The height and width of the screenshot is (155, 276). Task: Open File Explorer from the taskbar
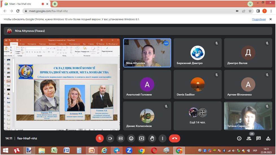click(41, 150)
